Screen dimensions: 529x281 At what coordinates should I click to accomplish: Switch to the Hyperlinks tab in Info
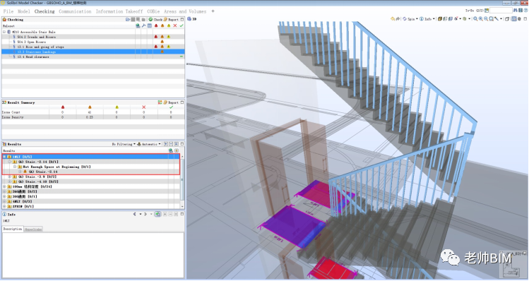[x=33, y=229]
